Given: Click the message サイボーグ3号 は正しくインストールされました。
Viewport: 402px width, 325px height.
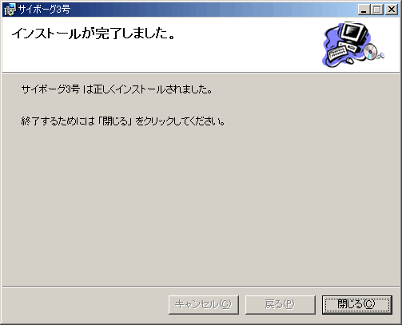Looking at the screenshot, I should pos(117,89).
